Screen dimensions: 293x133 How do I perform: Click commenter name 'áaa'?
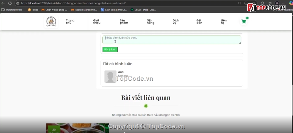pos(121,72)
